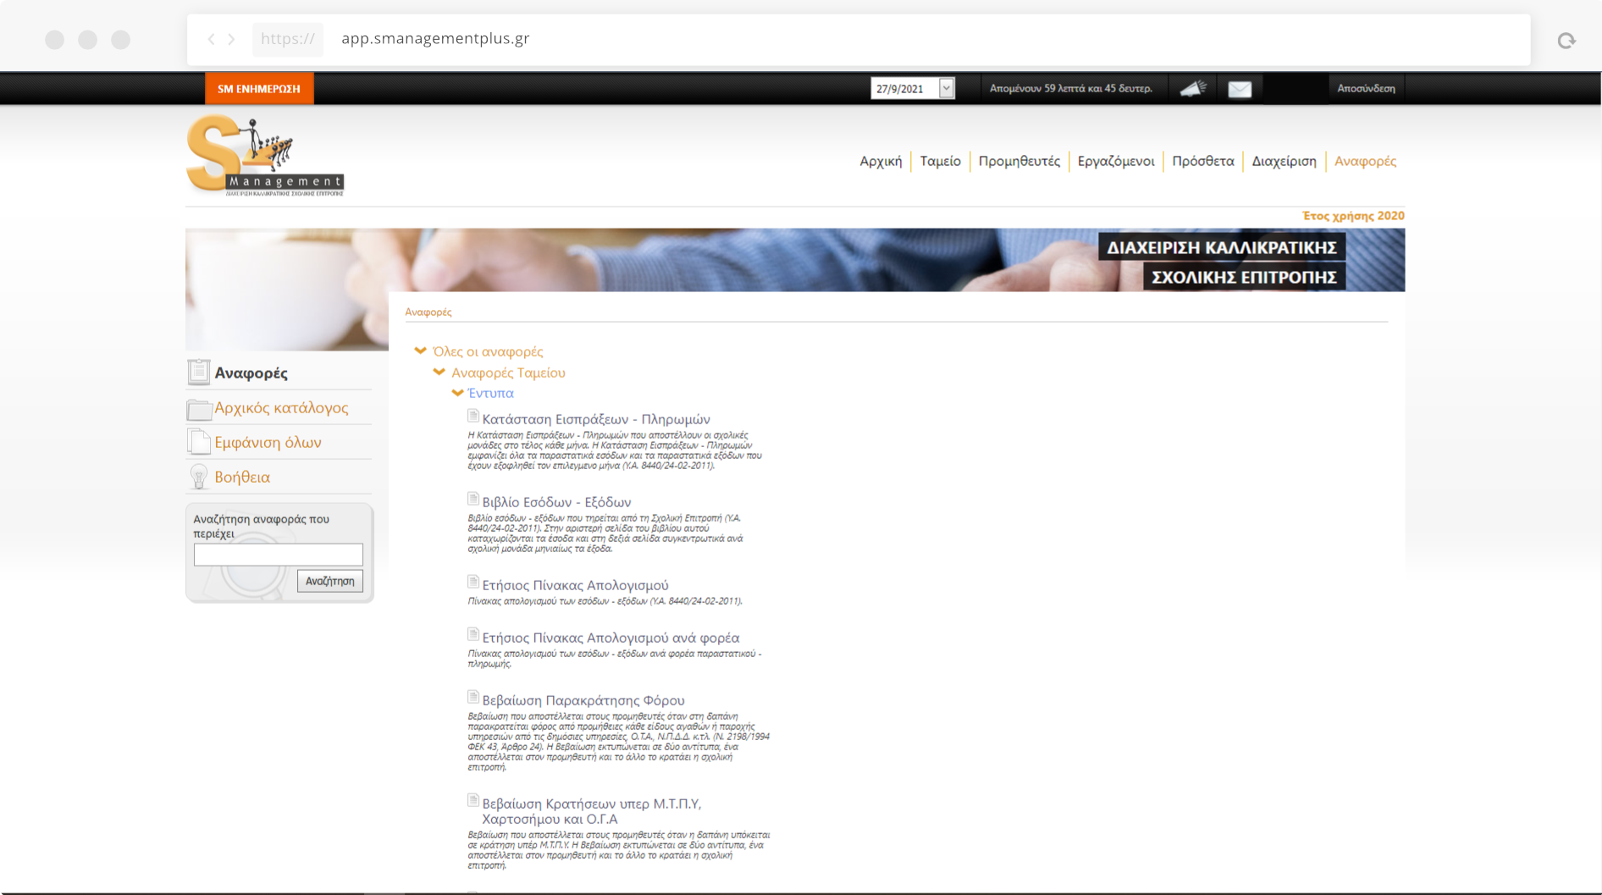The height and width of the screenshot is (895, 1602).
Task: Click the folder icon beside Αρχικός κατάλογος
Action: 199,409
